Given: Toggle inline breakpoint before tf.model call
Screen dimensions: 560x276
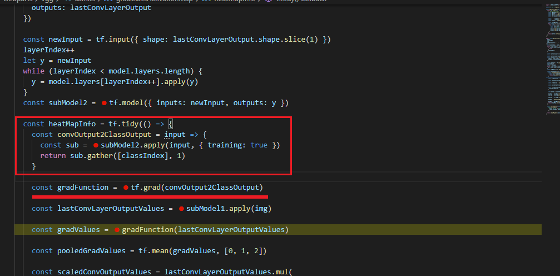Looking at the screenshot, I should click(x=104, y=103).
